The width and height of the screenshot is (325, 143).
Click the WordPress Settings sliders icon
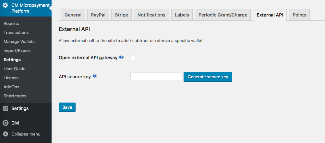(6, 108)
